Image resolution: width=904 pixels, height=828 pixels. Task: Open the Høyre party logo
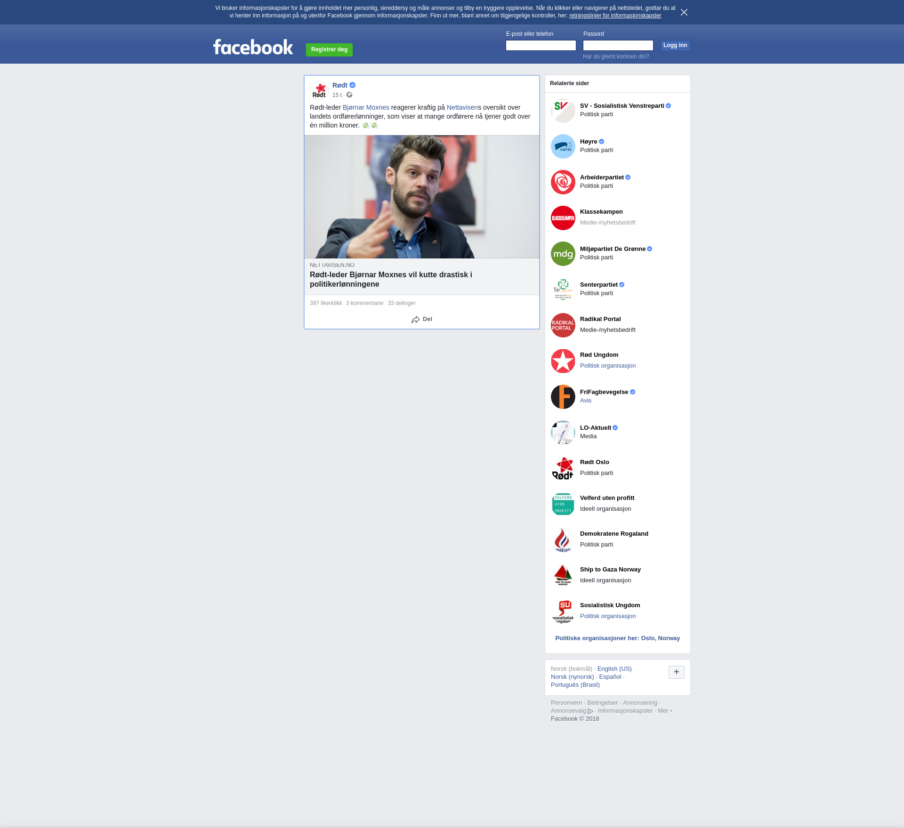point(563,146)
